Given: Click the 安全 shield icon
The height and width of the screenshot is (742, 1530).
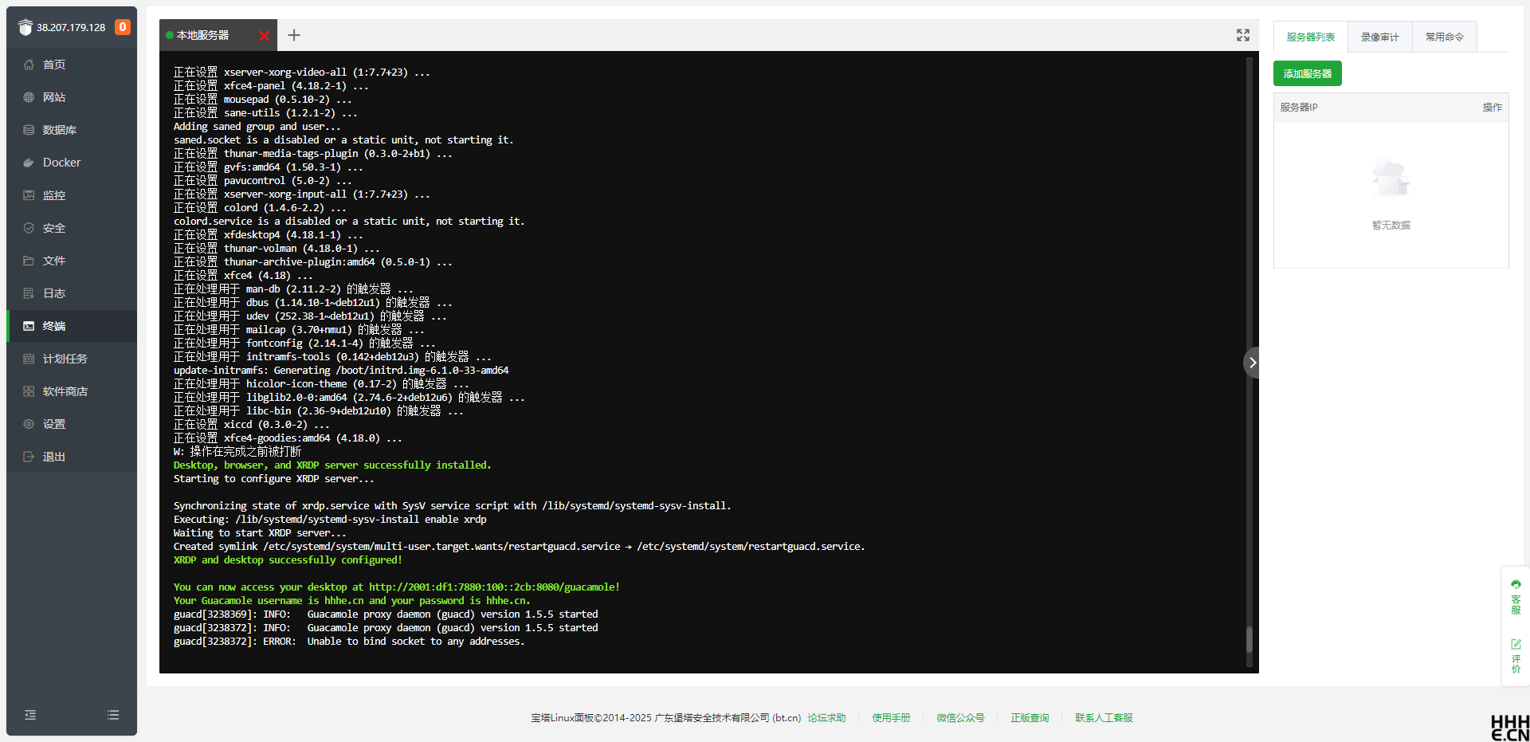Looking at the screenshot, I should pyautogui.click(x=29, y=228).
